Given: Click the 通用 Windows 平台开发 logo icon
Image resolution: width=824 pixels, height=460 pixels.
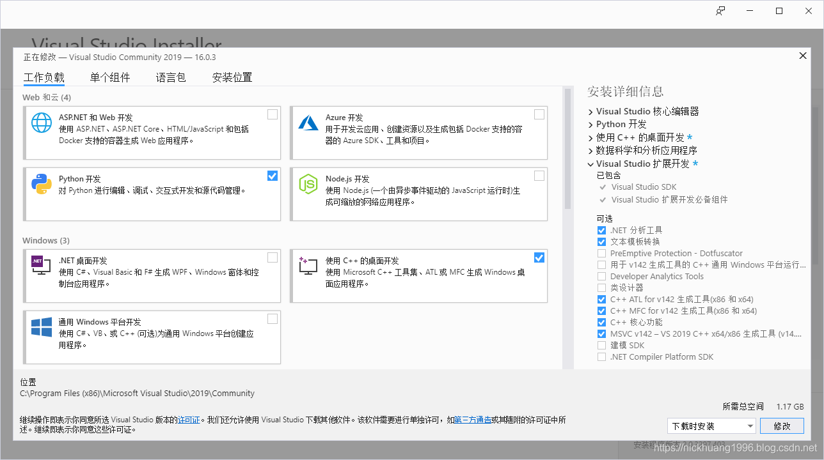Looking at the screenshot, I should coord(42,326).
